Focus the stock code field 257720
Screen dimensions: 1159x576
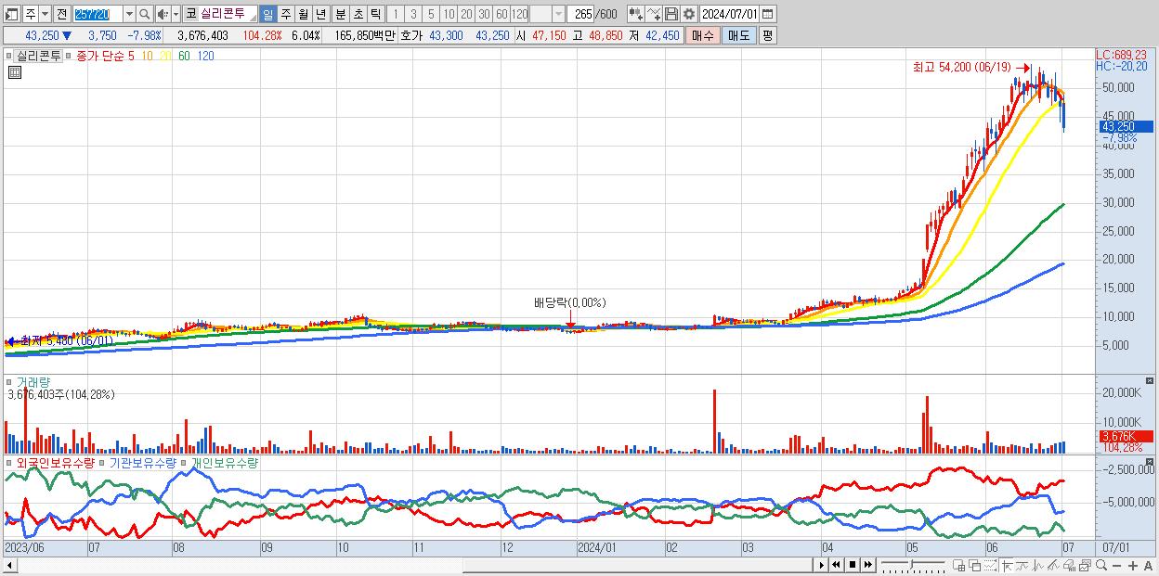[x=98, y=14]
